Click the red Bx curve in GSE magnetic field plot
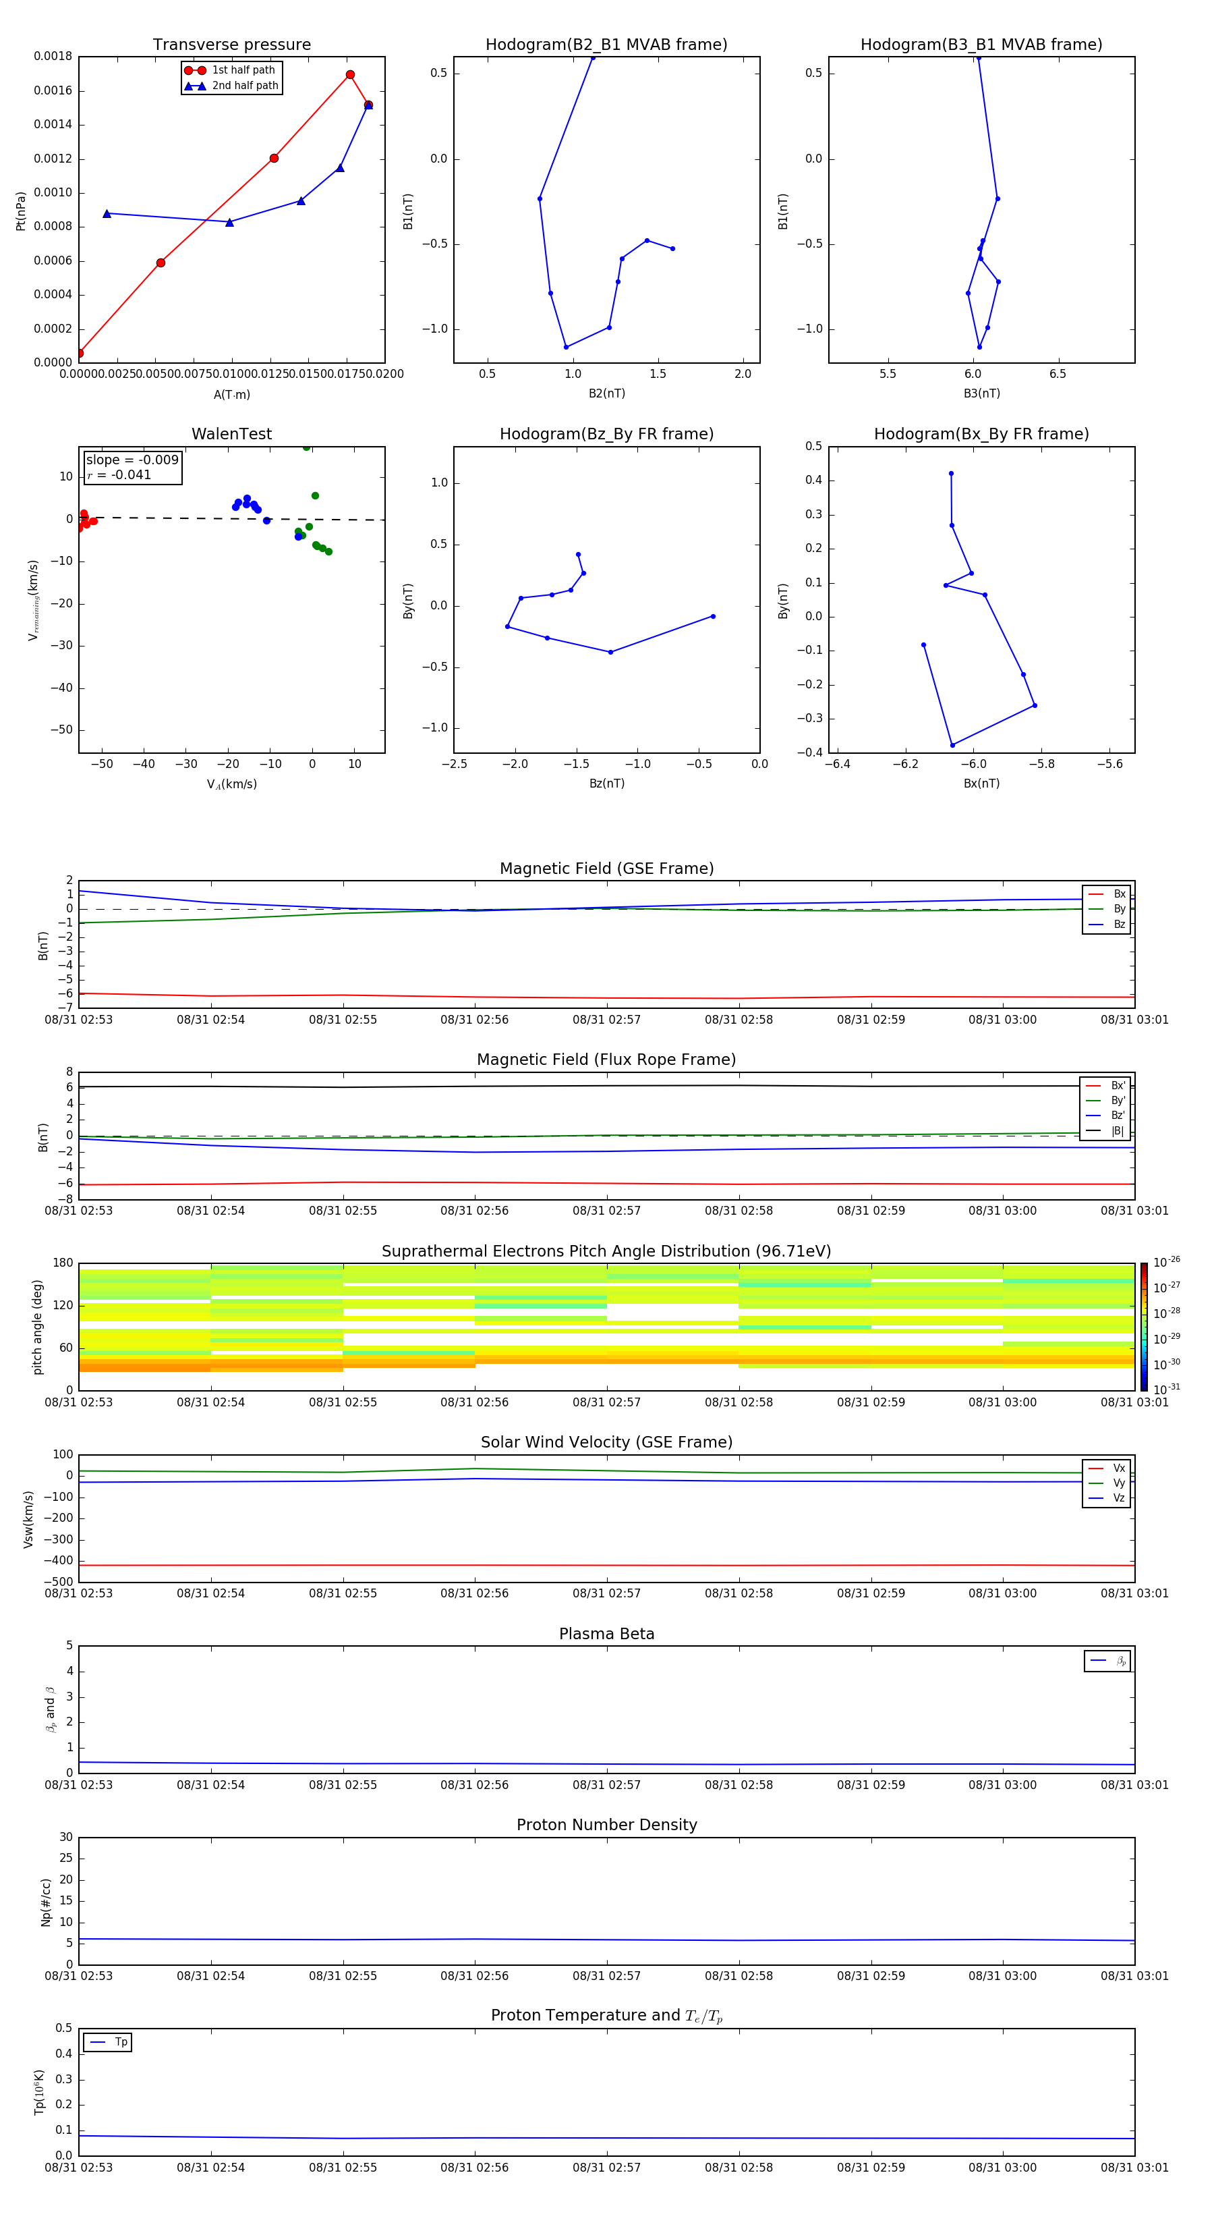 (x=606, y=997)
